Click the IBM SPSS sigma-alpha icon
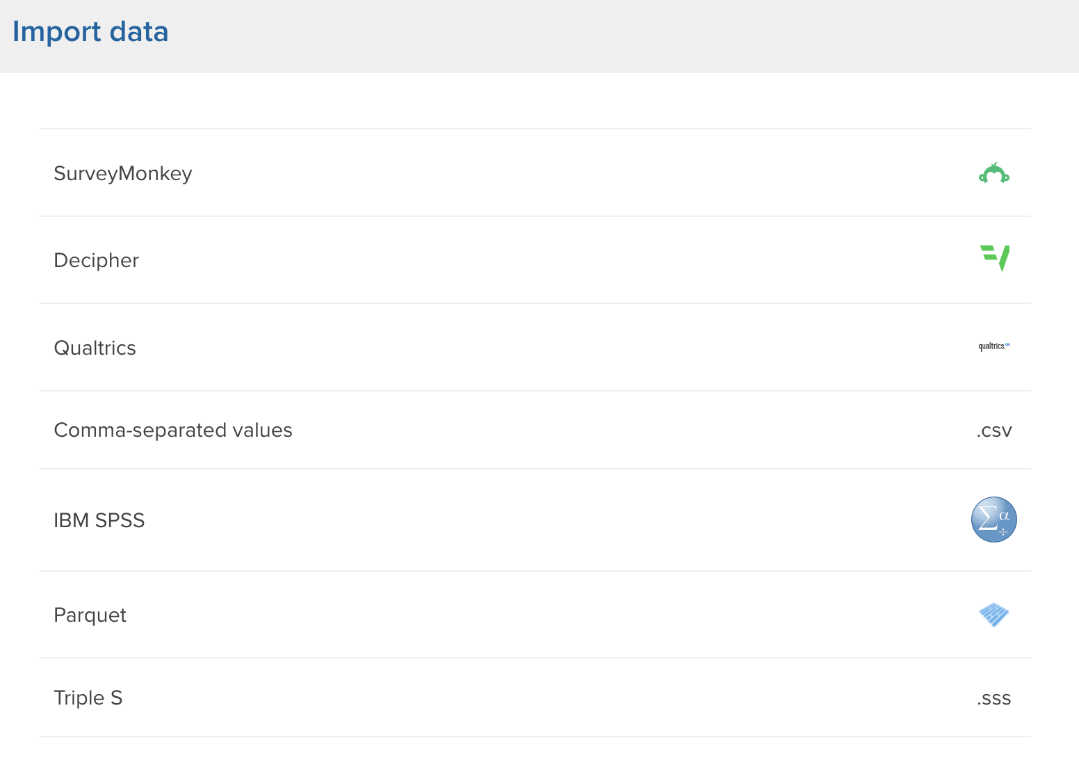 [x=994, y=520]
